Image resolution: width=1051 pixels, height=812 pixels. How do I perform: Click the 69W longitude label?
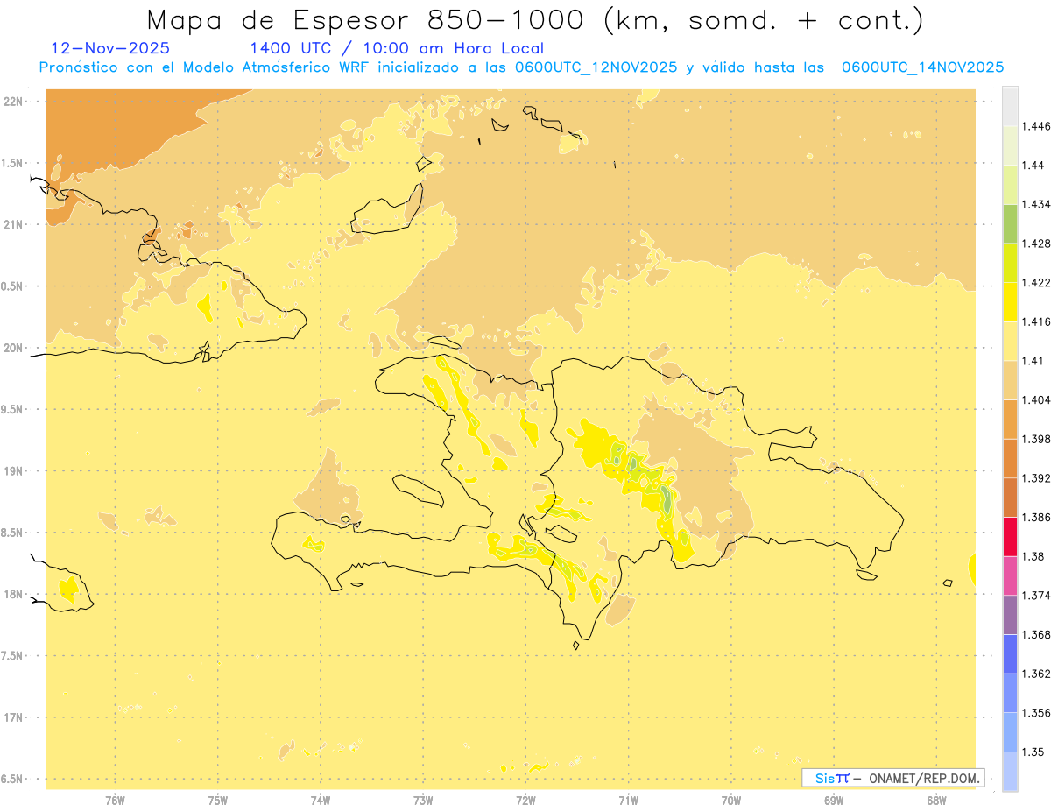834,800
